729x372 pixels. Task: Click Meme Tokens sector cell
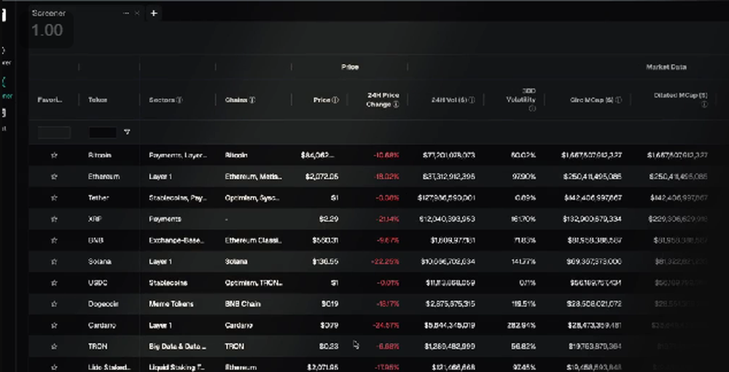(x=171, y=304)
